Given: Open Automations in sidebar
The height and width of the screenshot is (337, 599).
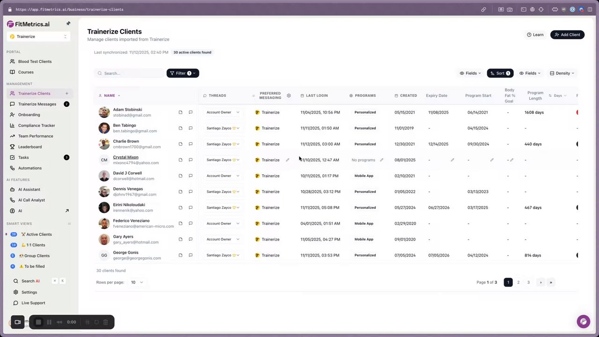Looking at the screenshot, I should pos(30,168).
